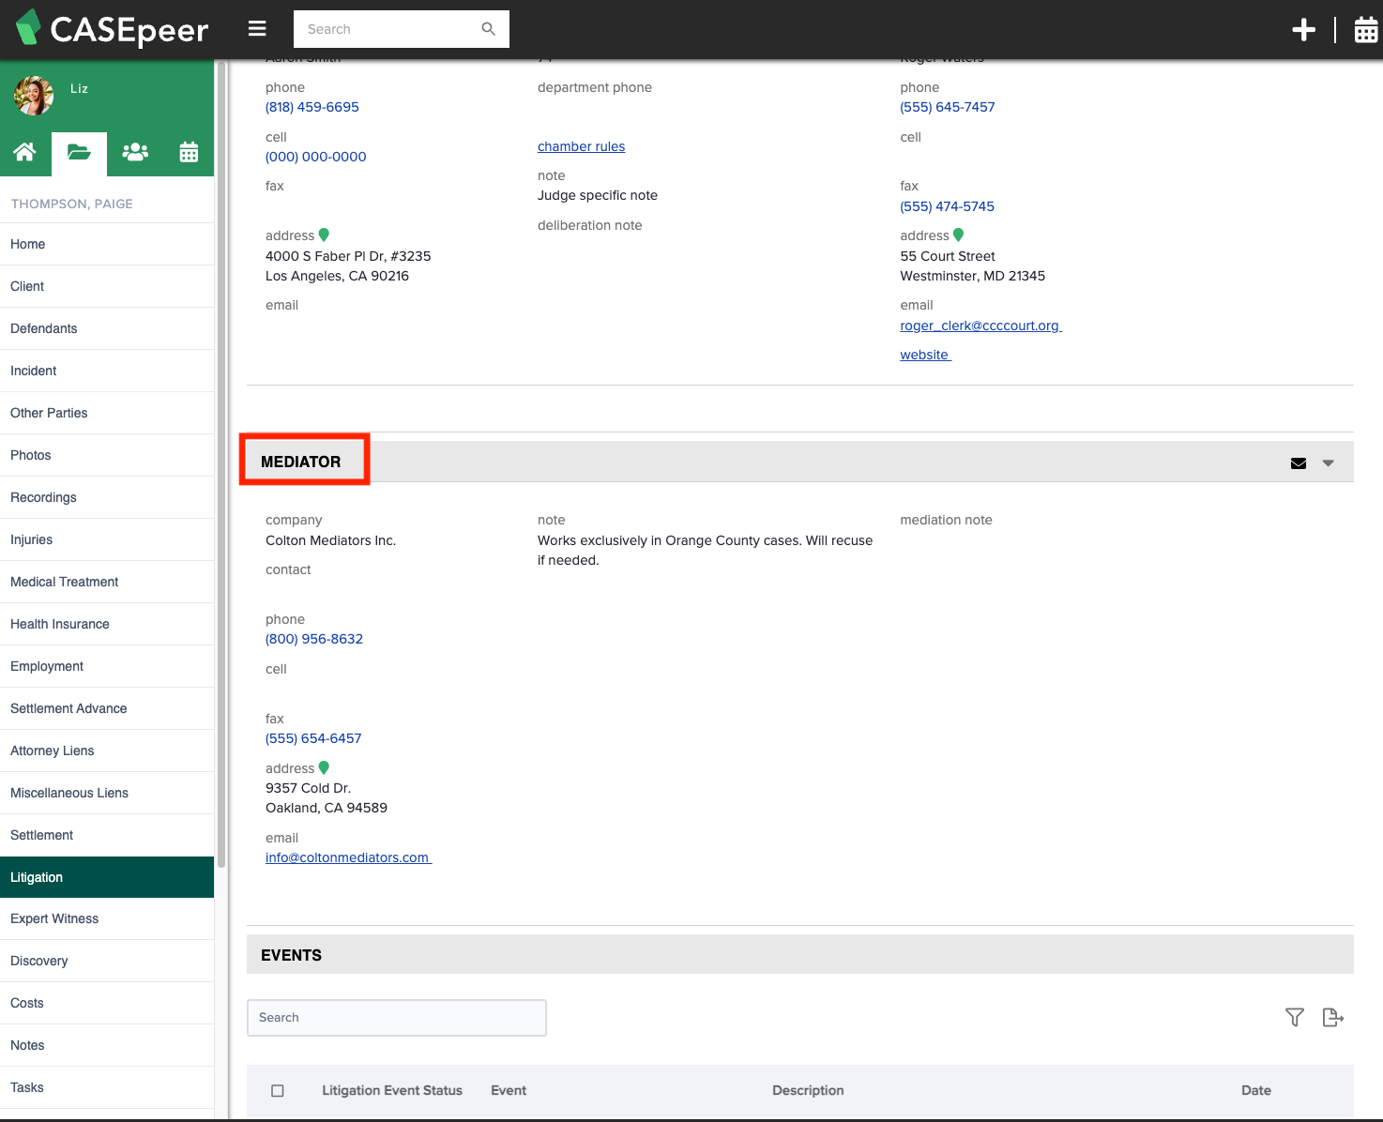
Task: Expand the Mediator section dropdown arrow
Action: pyautogui.click(x=1329, y=463)
